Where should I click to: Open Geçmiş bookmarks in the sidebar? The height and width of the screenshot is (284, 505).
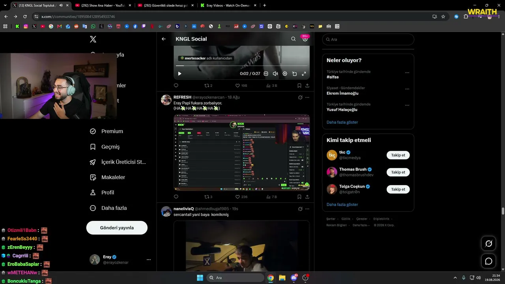[x=105, y=147]
